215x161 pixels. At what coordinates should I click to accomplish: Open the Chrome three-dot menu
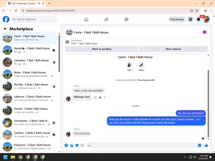(x=211, y=10)
